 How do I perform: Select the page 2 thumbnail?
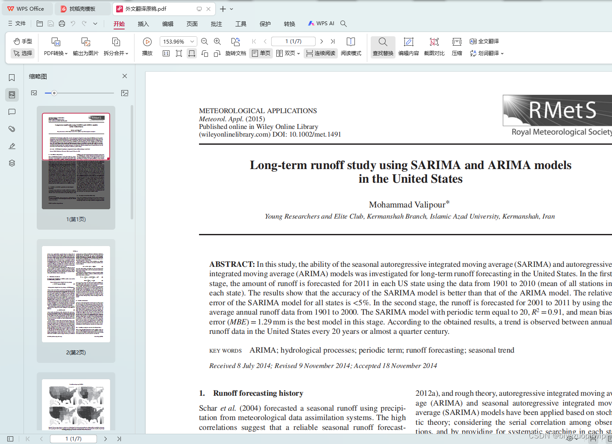(76, 294)
